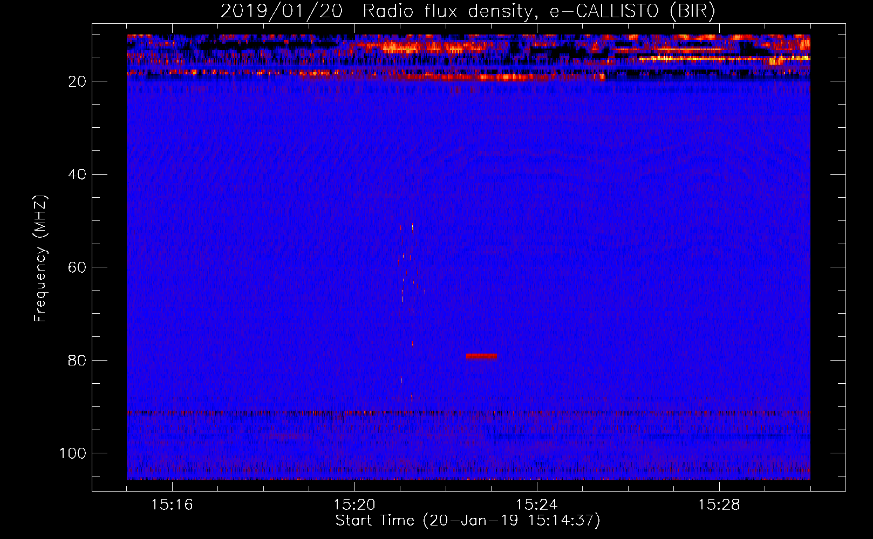Click the plot title "2019/01/20 Radio flux density, e-CALLISTO (BIR)"
873x539 pixels.
tap(468, 11)
